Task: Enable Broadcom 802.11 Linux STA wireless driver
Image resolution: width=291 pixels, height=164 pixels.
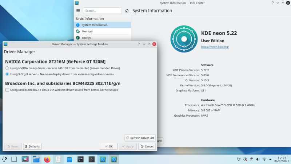Action: click(x=7, y=90)
